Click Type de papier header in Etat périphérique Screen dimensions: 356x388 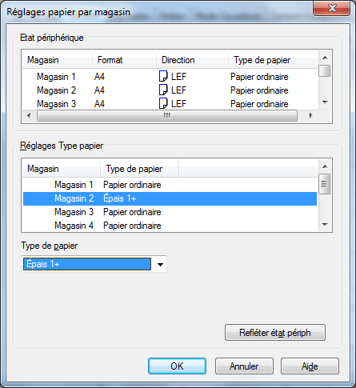(273, 60)
